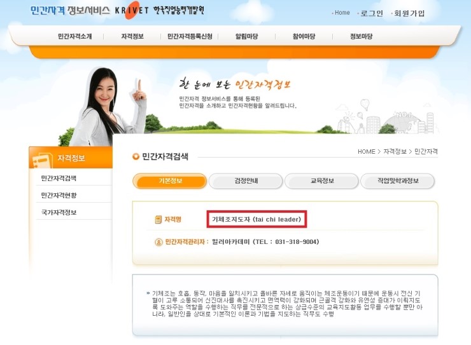
Task: Click the qualification name 기체조지도자 (tai chi leader)
Action: (x=257, y=219)
